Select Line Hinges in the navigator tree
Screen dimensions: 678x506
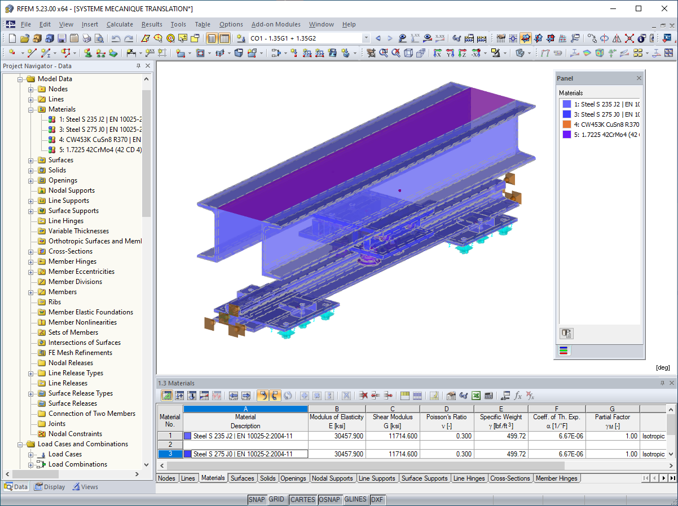65,221
